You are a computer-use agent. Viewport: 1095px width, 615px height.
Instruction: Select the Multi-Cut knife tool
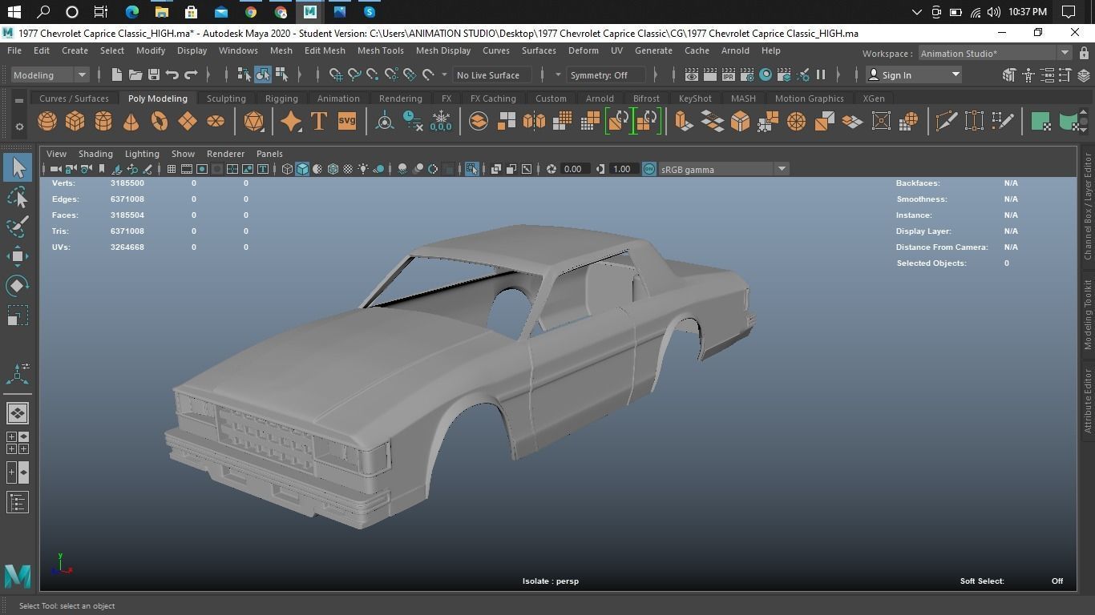pyautogui.click(x=946, y=122)
